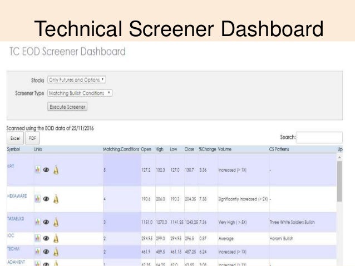The width and height of the screenshot is (355, 266).
Task: Click the Execute Screener button
Action: [x=67, y=107]
